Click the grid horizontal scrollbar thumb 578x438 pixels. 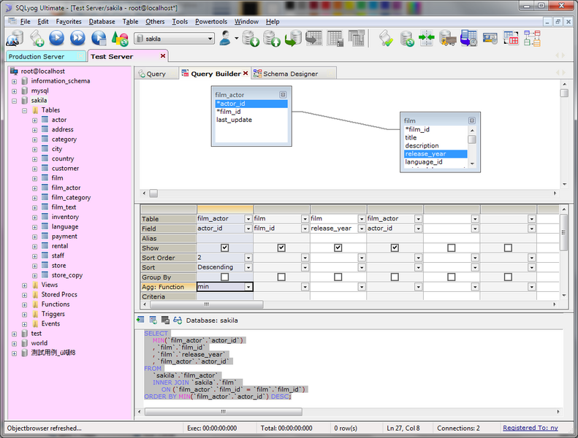[206, 304]
